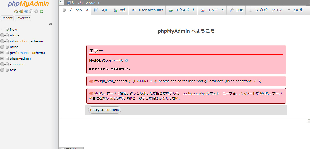Open the その他 dropdown menu
The width and height of the screenshot is (310, 149).
(295, 10)
